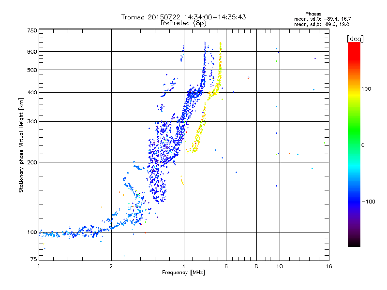
Task: Click the 'Stationary phase Virtual Height [km]' y-axis title
Action: point(21,145)
